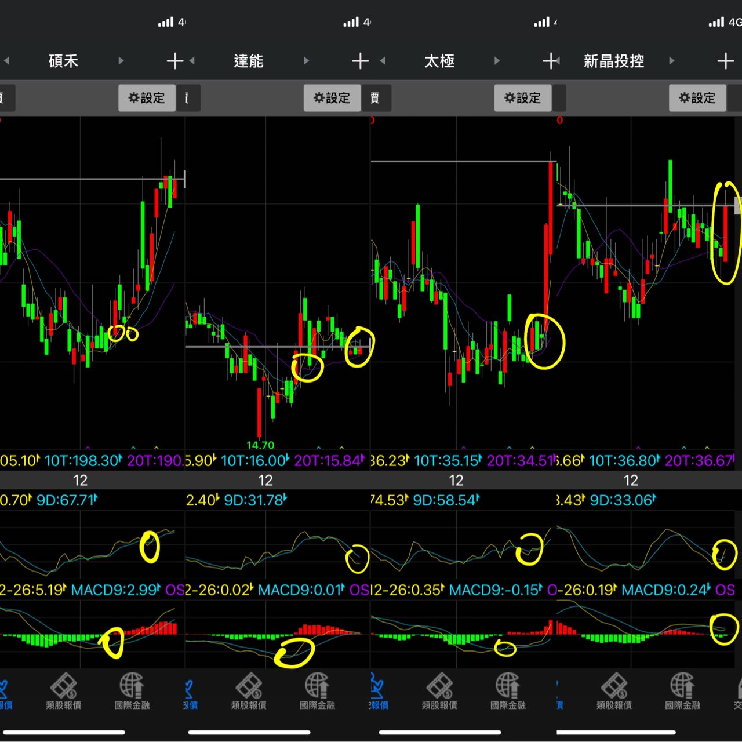Image resolution: width=742 pixels, height=742 pixels.
Task: Switch to 國際金融 tab under 達能 chart
Action: pos(317,691)
